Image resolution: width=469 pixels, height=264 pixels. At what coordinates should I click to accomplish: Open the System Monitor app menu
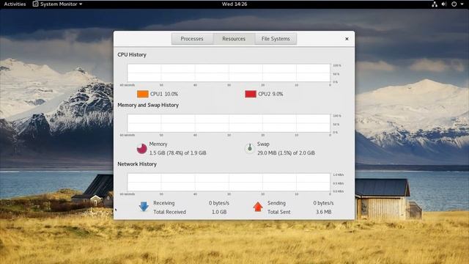click(57, 4)
